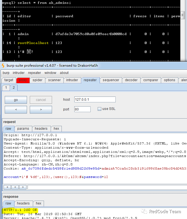Select the request raw tab
Viewport: 187px width, 219px height.
8,129
